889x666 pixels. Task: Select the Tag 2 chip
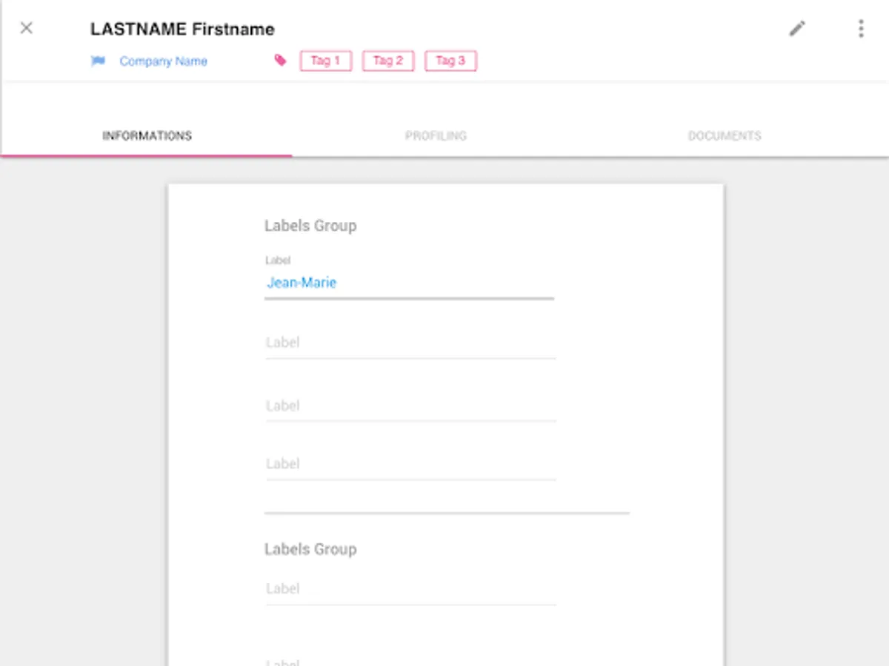388,61
